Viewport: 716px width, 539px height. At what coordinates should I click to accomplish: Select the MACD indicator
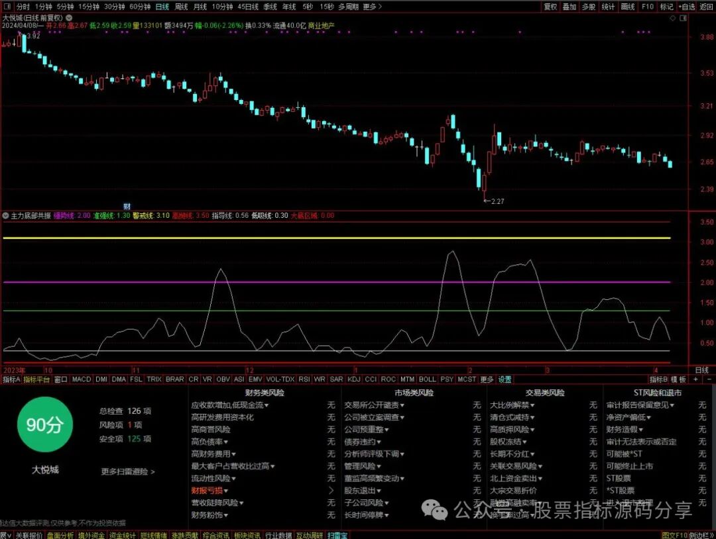[82, 379]
